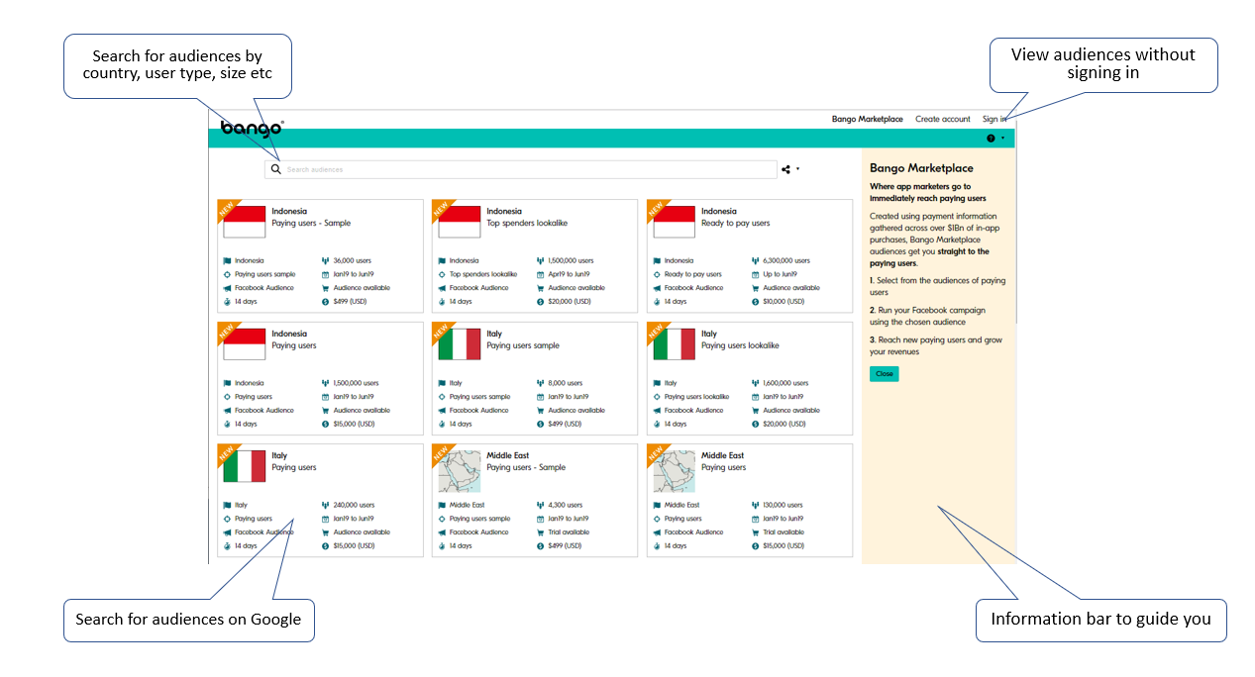Click the '240,000 users' text
The height and width of the screenshot is (677, 1255).
tap(355, 505)
